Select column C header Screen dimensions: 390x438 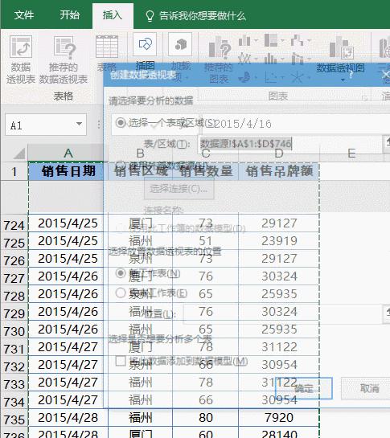[206, 153]
